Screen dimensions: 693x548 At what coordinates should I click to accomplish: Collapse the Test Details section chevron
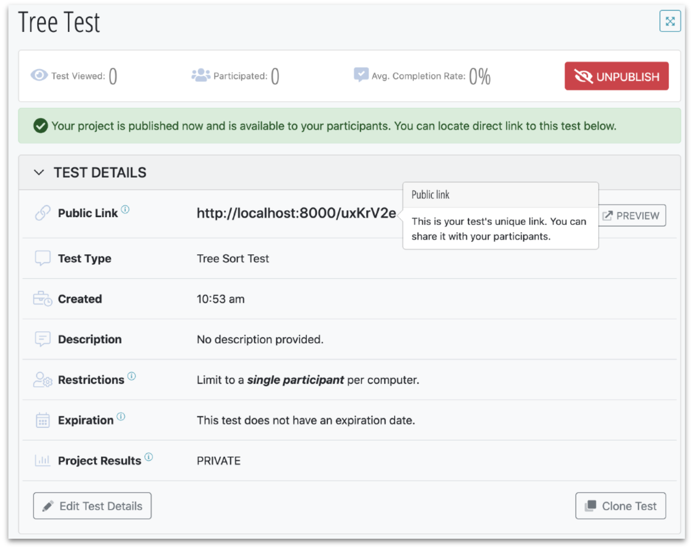pyautogui.click(x=39, y=172)
